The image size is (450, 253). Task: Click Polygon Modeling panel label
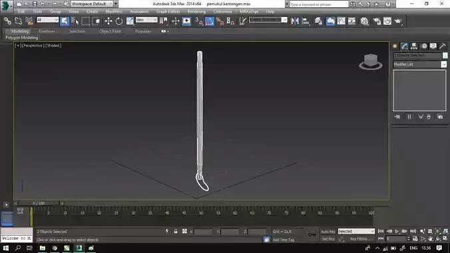tap(22, 38)
